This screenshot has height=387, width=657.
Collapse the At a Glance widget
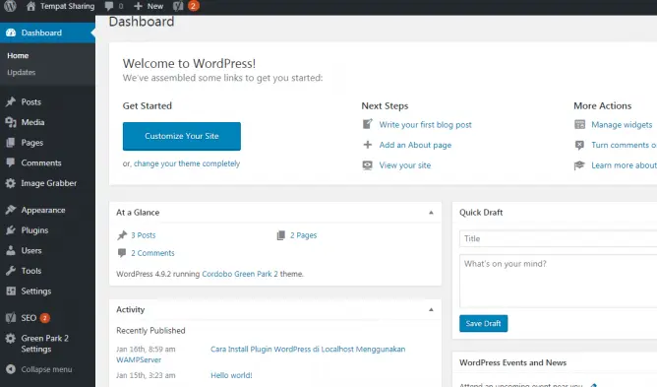pyautogui.click(x=431, y=213)
